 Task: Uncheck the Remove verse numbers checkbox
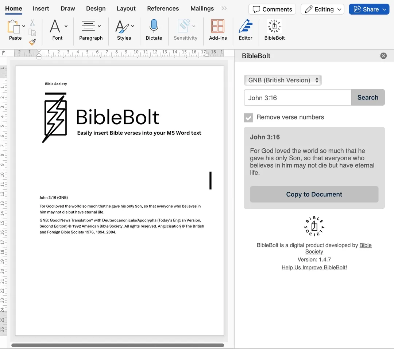pos(248,118)
